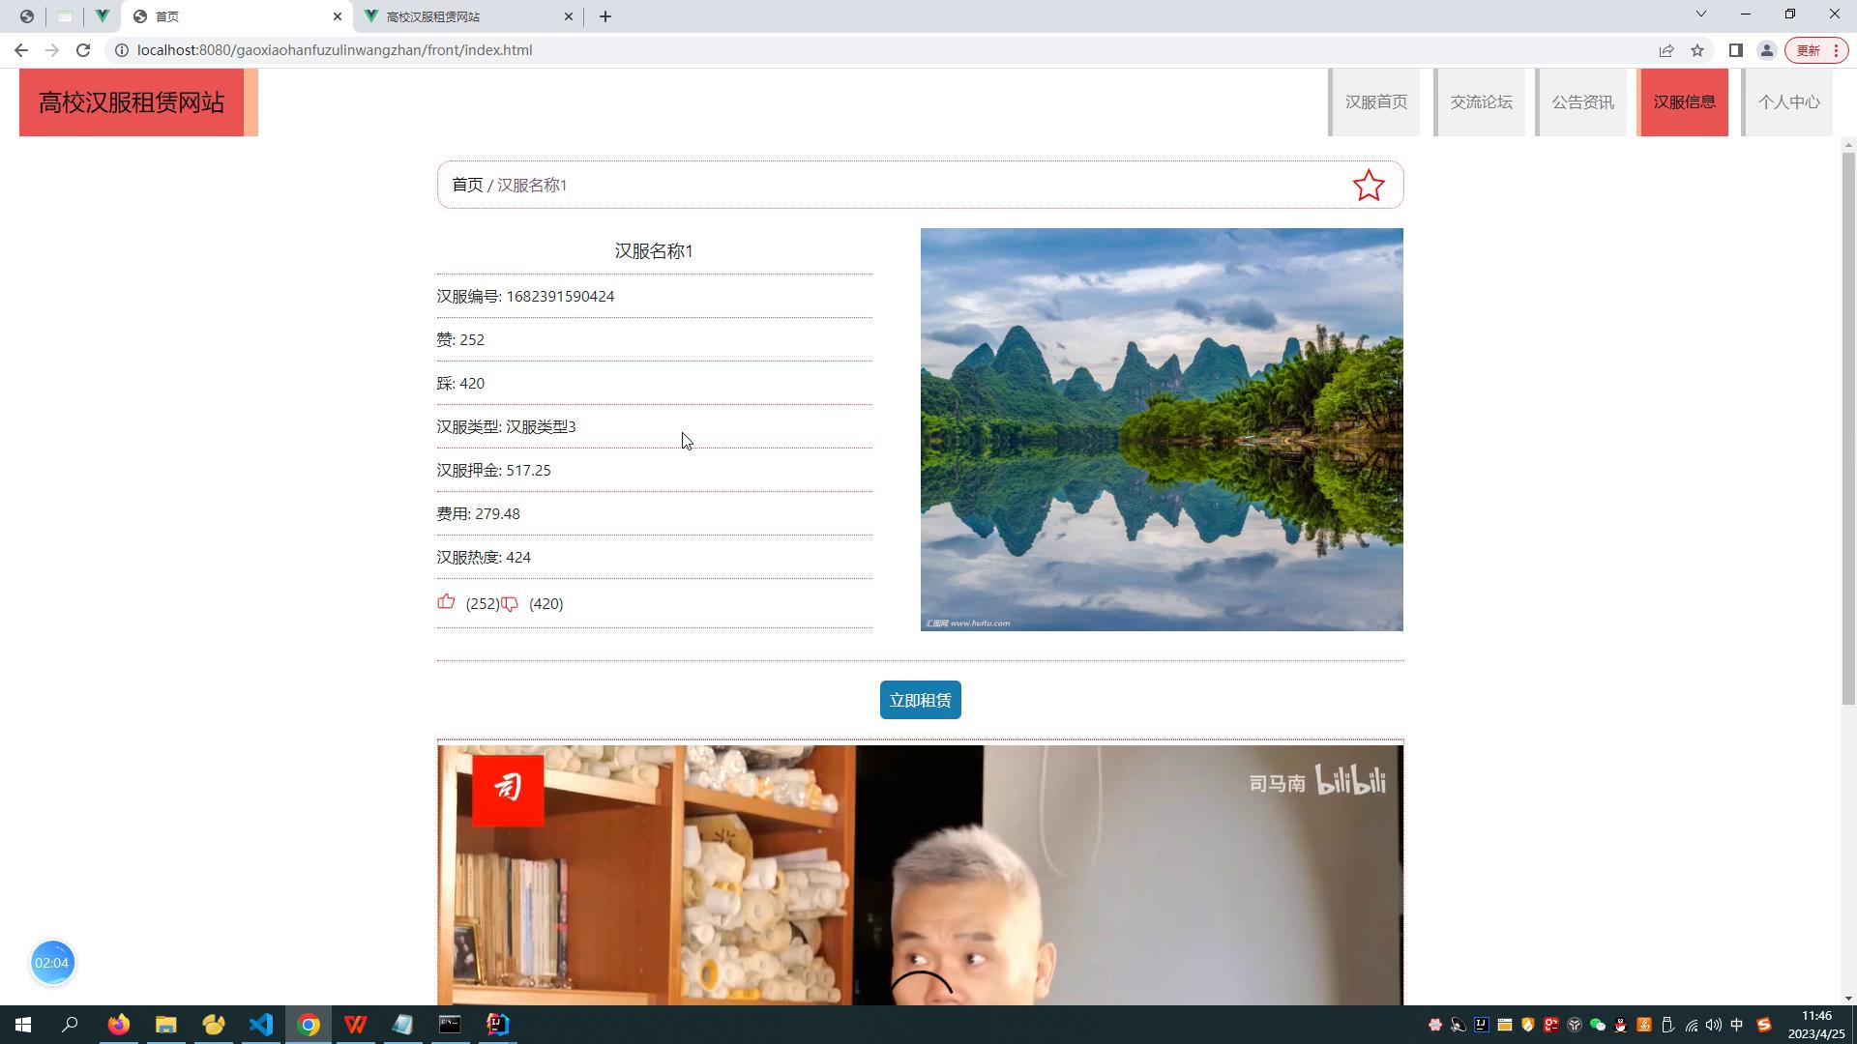Open the 公告资讯 navigation item
This screenshot has height=1044, width=1857.
[1582, 102]
